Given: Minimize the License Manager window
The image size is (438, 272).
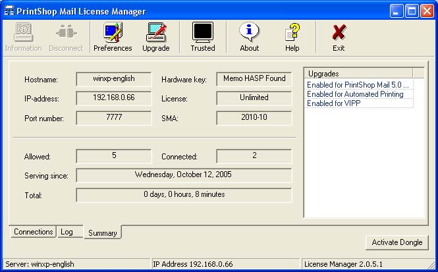Looking at the screenshot, I should pos(396,11).
